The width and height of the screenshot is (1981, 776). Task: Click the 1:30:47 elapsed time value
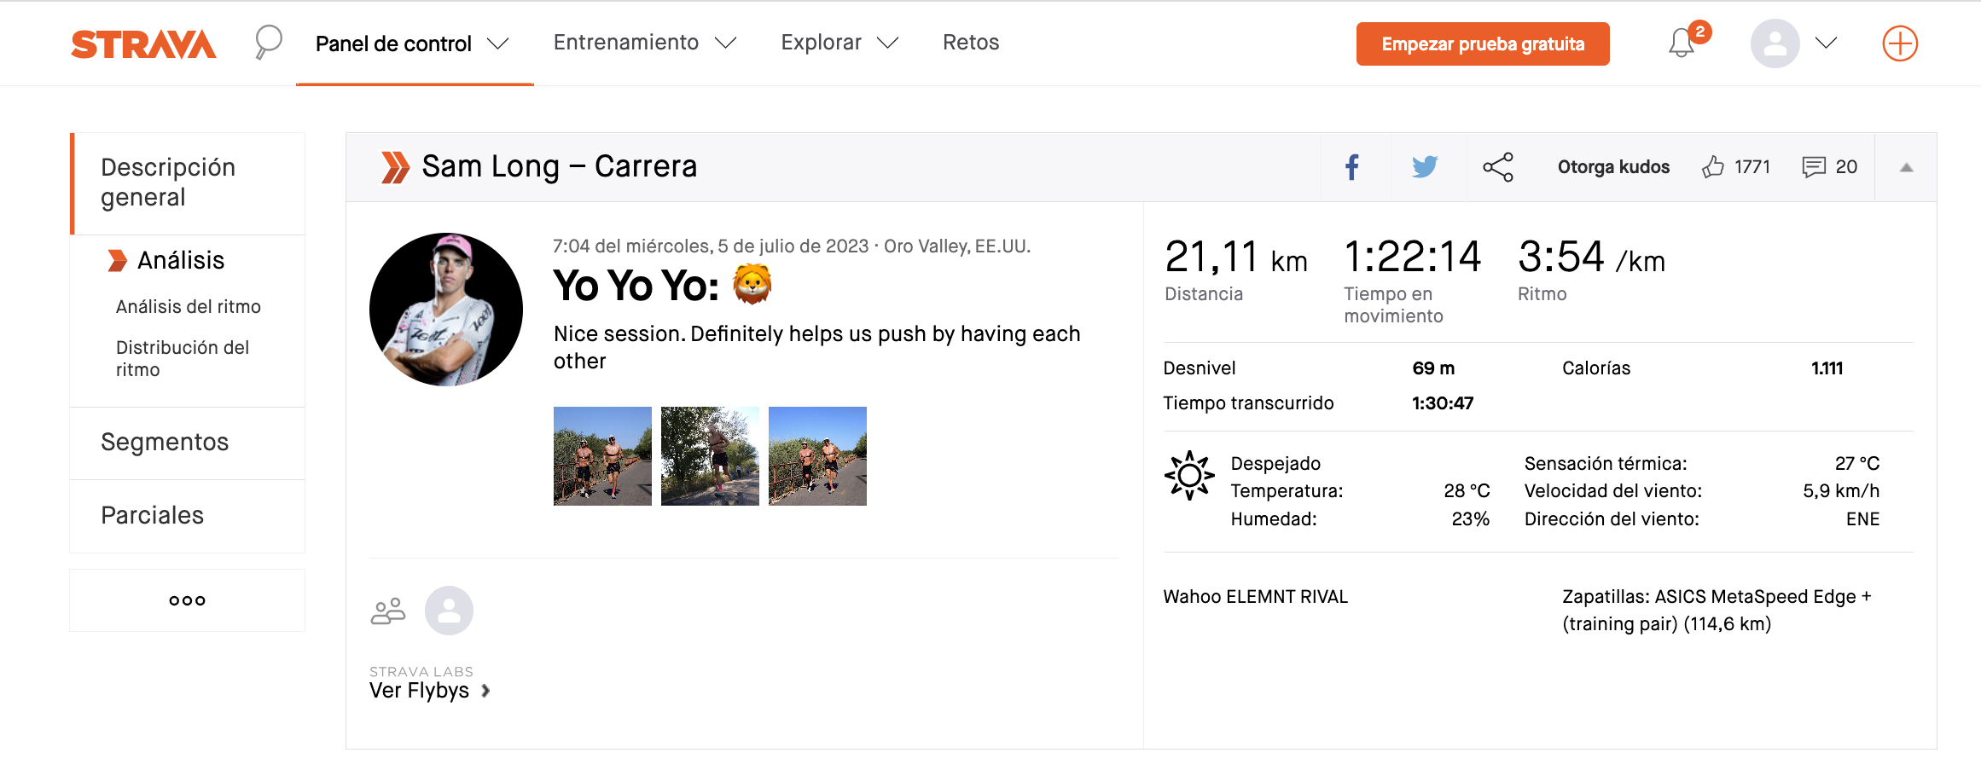1443,403
